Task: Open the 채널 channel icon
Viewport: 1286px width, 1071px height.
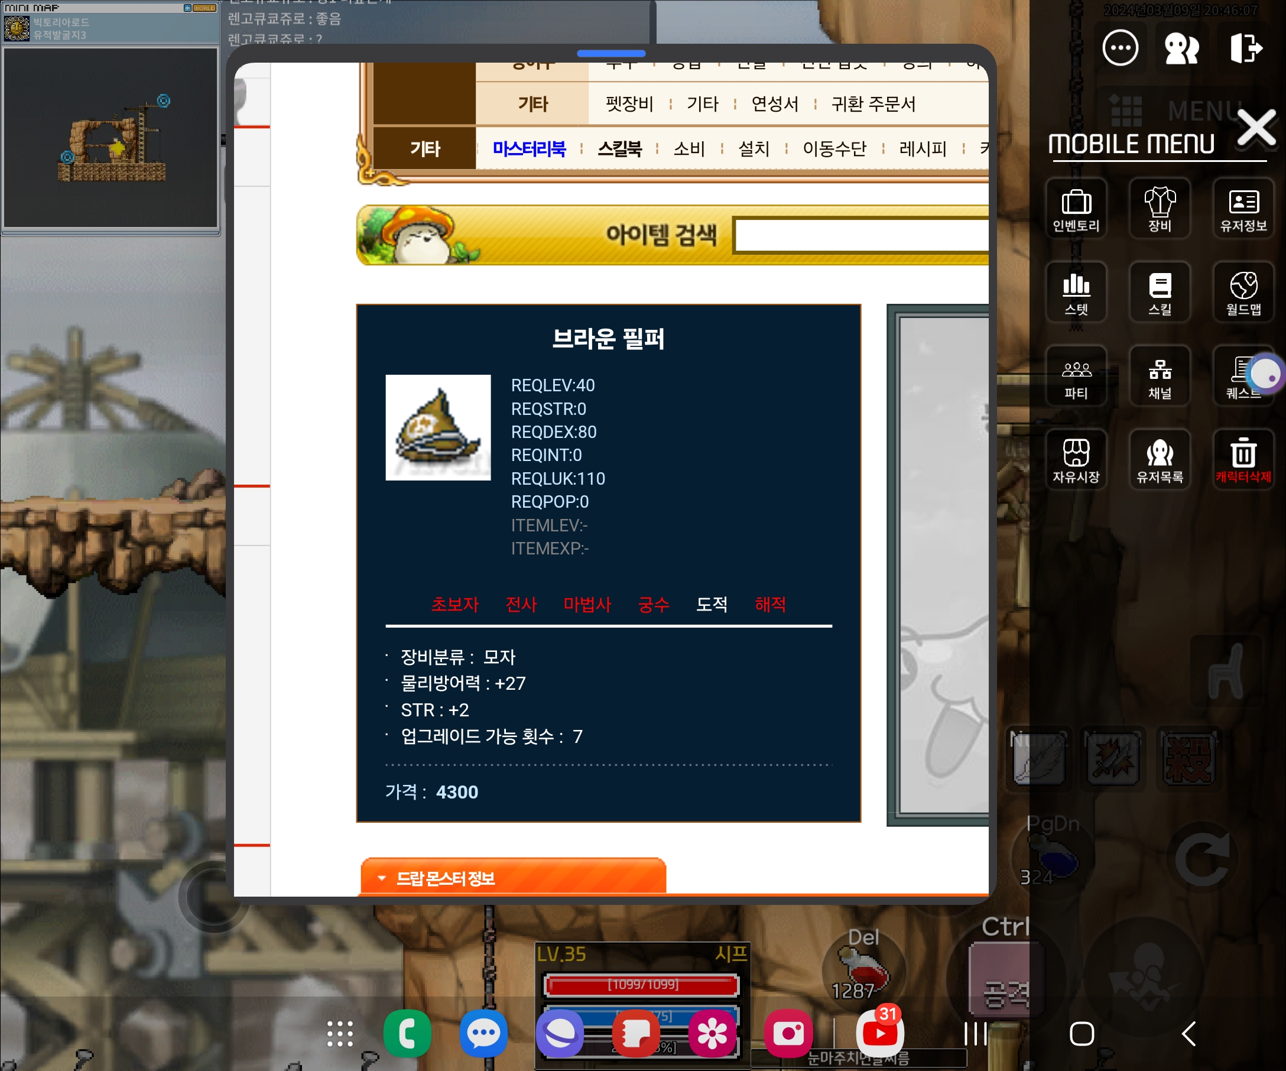Action: 1160,376
